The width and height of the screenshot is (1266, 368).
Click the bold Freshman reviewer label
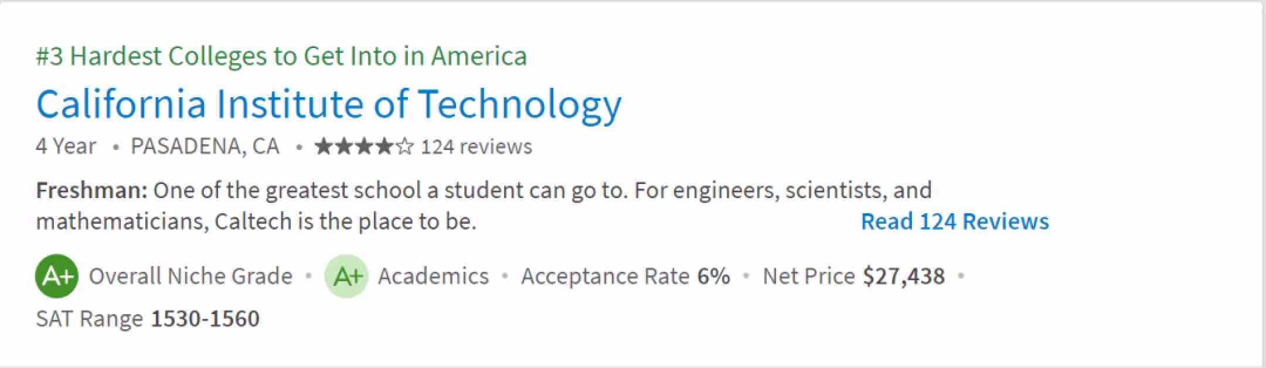pos(91,190)
